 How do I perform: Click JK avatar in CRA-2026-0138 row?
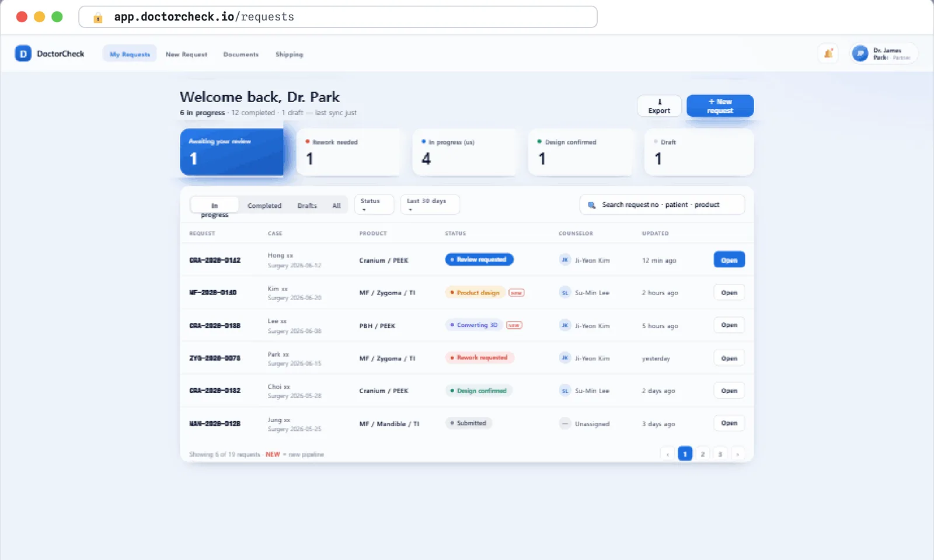pos(564,325)
